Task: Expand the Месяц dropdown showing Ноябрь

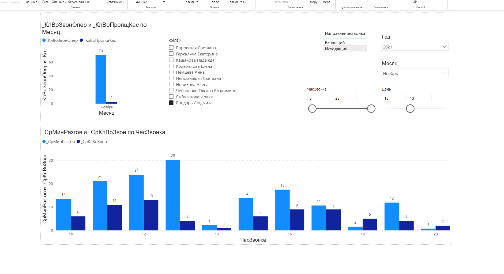Action: [x=415, y=73]
